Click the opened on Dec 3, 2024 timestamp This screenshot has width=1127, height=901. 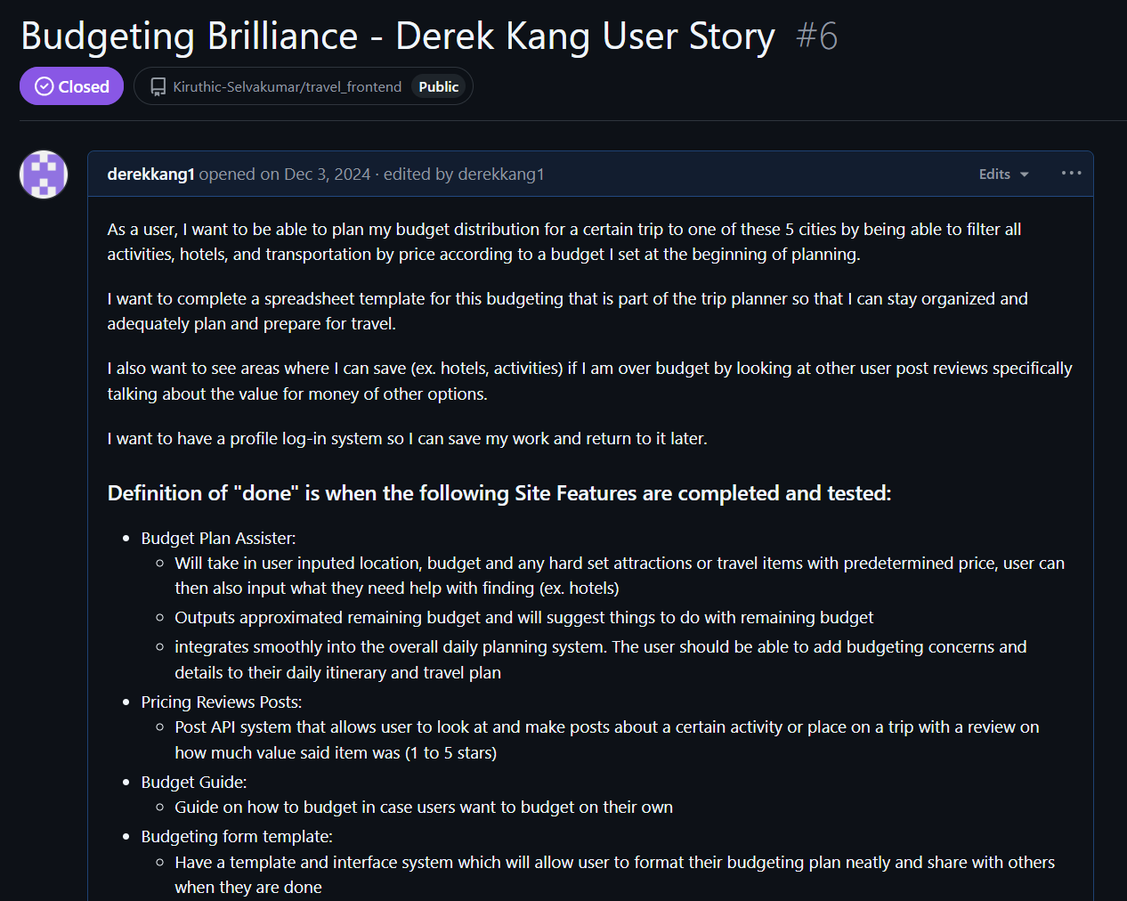click(285, 175)
